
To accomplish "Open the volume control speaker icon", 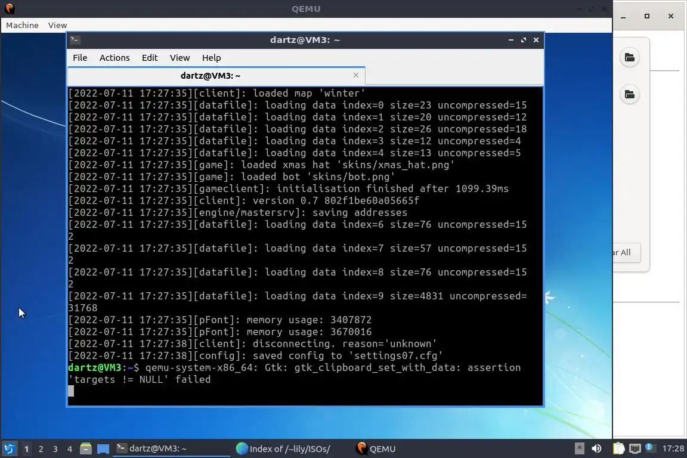I will click(596, 448).
